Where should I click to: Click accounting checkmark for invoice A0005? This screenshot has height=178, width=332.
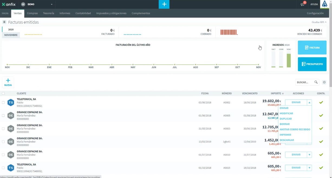click(321, 116)
